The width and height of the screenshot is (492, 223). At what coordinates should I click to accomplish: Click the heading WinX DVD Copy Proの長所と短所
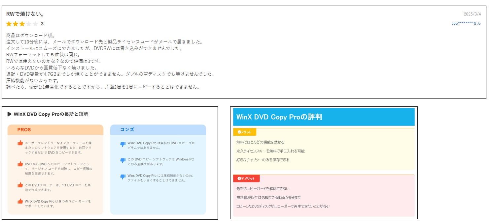pyautogui.click(x=51, y=114)
